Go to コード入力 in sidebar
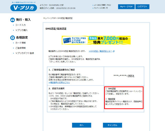This screenshot has height=131, width=165. [x=21, y=25]
